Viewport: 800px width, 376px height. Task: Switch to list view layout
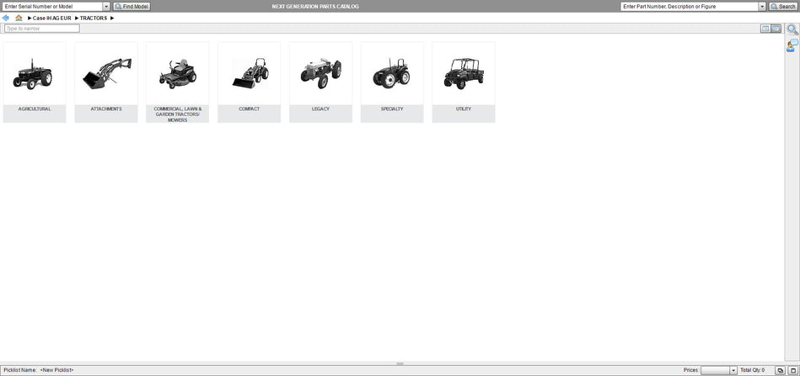tap(765, 29)
